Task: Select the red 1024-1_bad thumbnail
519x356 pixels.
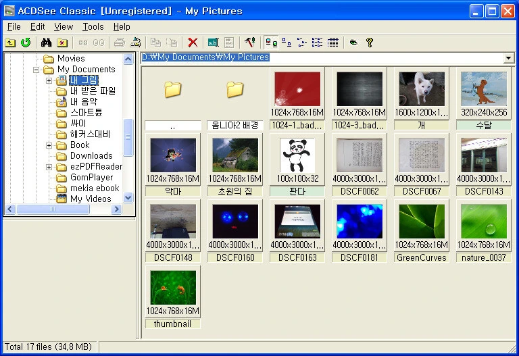Action: tap(297, 99)
